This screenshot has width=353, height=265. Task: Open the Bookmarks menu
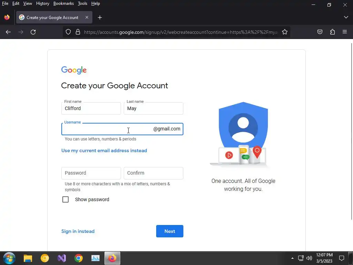(x=63, y=3)
